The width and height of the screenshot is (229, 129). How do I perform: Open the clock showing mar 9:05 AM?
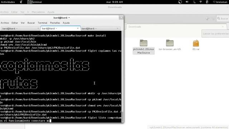pos(114,2)
